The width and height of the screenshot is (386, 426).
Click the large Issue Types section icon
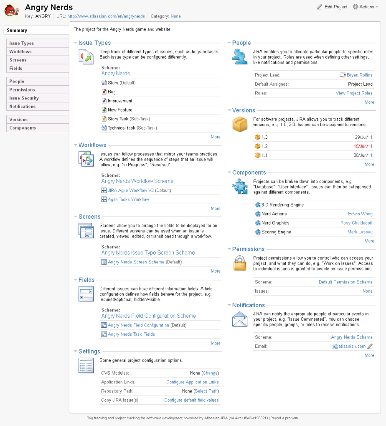pos(86,56)
